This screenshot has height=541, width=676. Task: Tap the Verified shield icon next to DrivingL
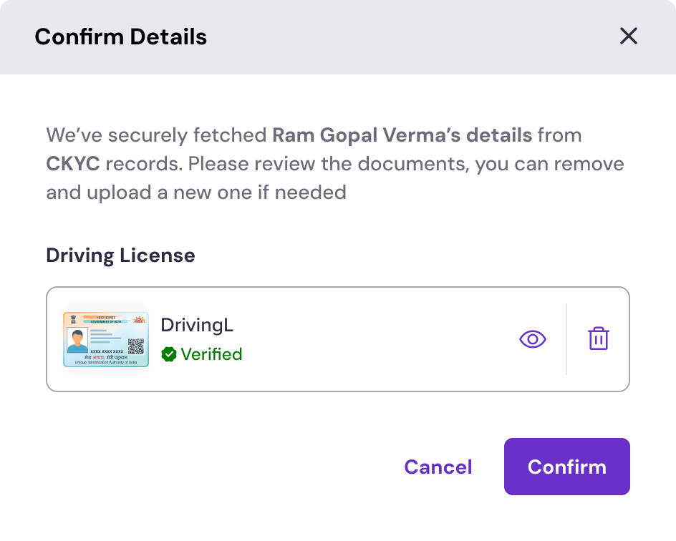point(170,354)
